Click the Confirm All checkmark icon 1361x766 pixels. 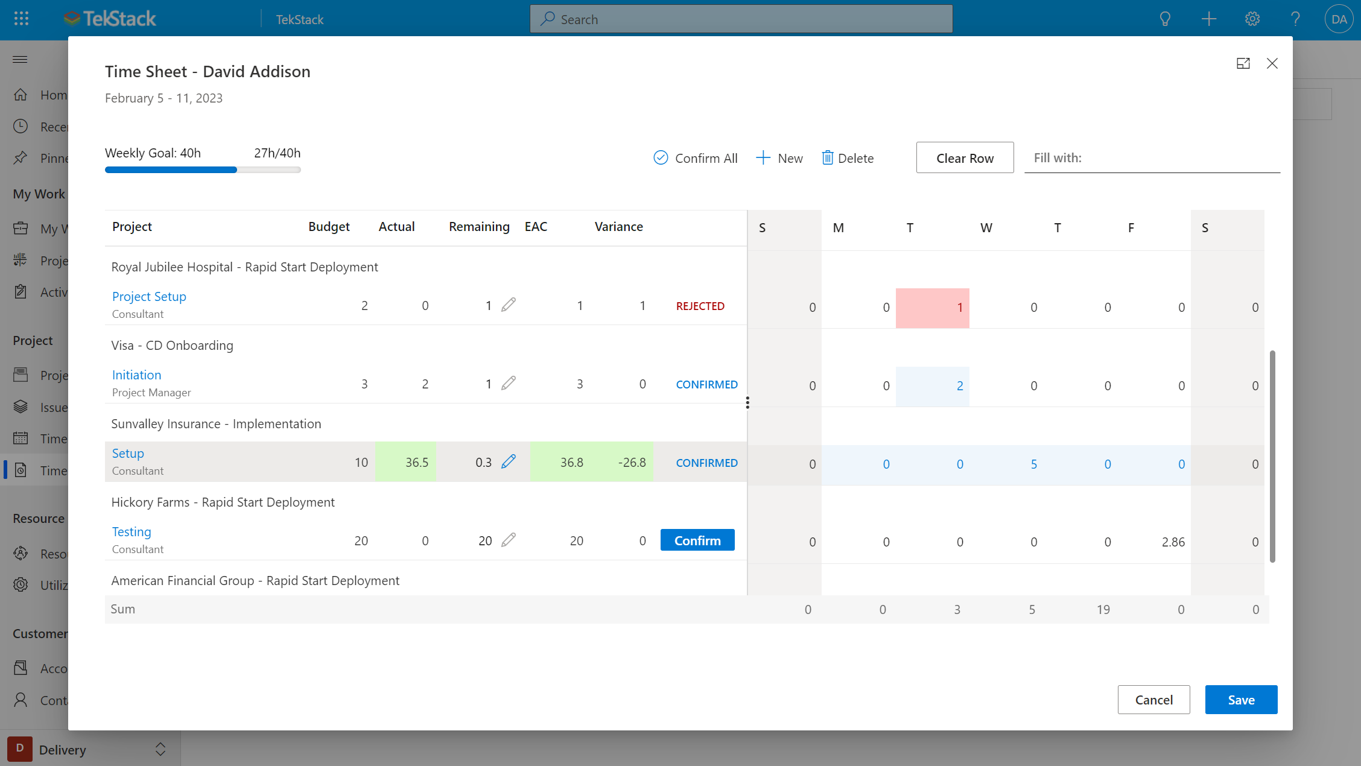point(661,158)
